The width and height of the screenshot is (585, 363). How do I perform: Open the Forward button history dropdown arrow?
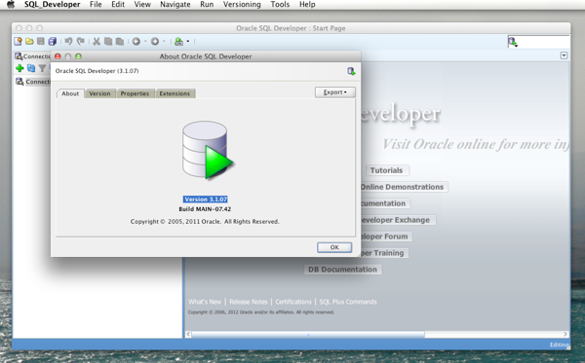coord(164,41)
